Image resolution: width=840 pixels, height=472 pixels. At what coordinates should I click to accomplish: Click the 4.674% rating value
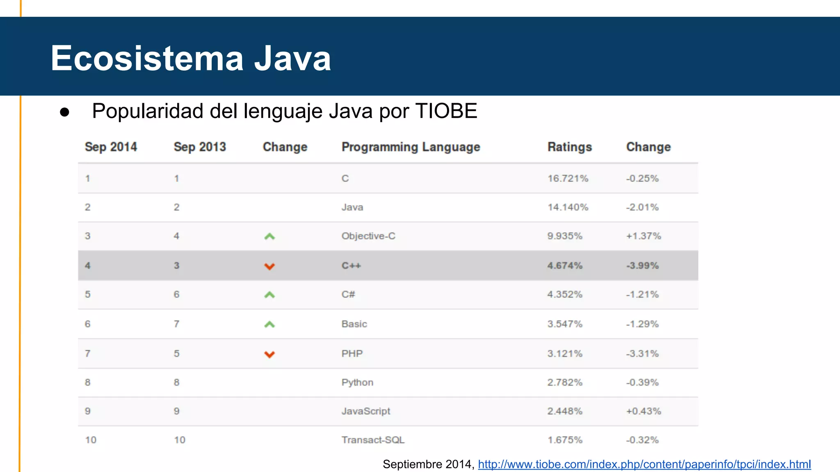565,265
